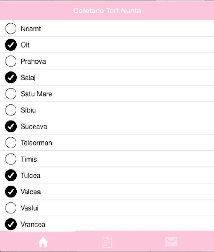214x252 pixels.
Task: Untick the Vrancea checkbox
Action: (11, 224)
